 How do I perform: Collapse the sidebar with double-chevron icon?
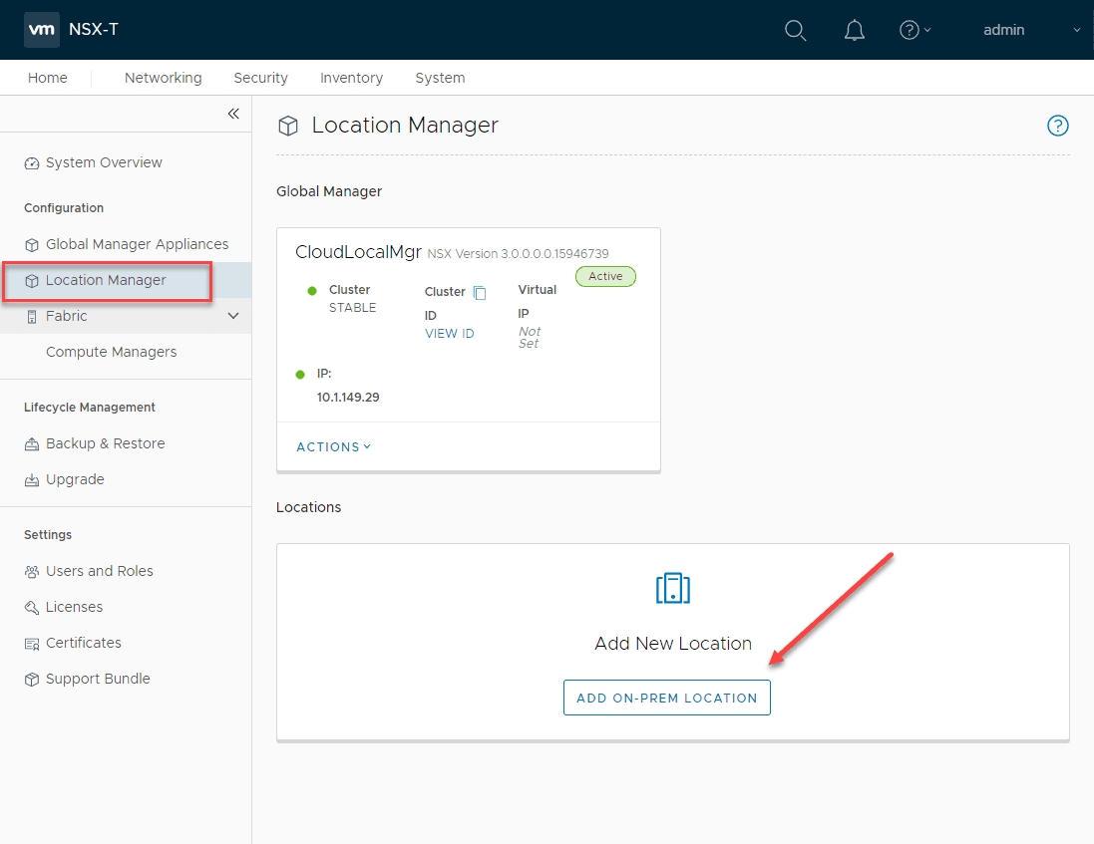tap(233, 114)
